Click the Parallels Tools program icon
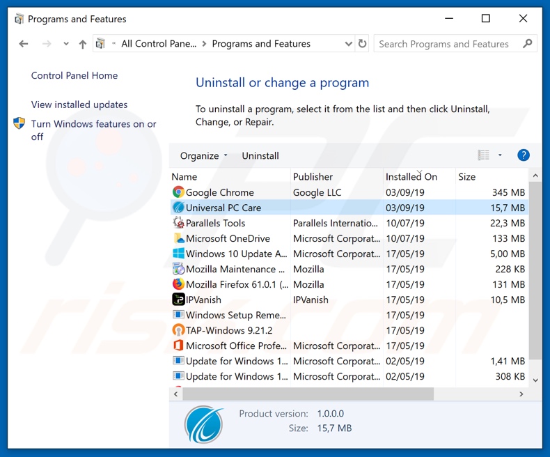 click(178, 223)
